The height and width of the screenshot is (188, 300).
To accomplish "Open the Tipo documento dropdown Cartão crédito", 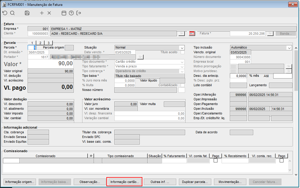I will [182, 62].
